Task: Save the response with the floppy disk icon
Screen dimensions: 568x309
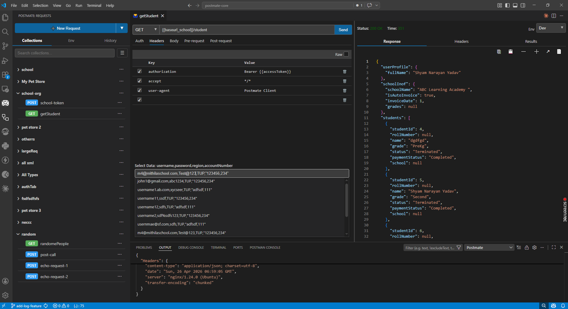Action: [x=510, y=51]
